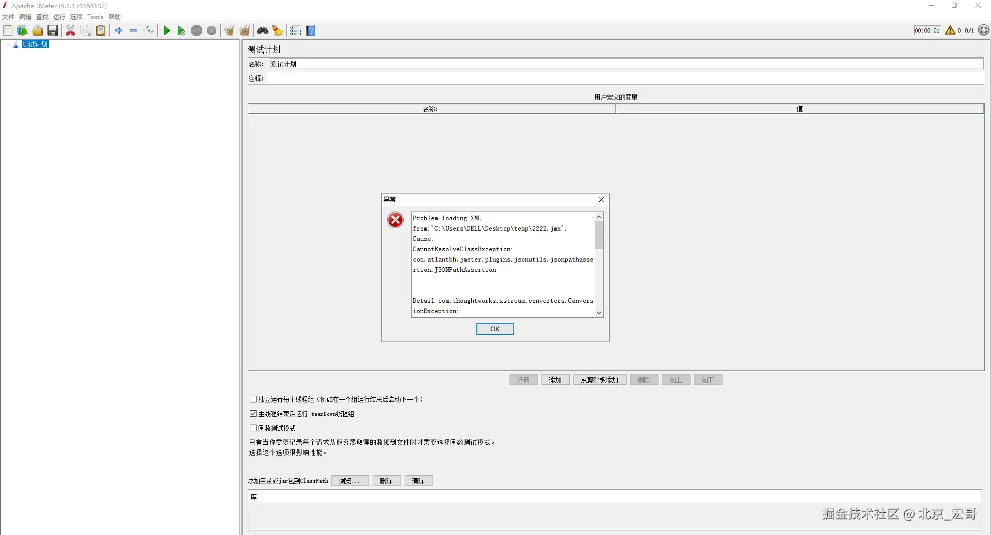This screenshot has width=991, height=535.
Task: Click the round thread status indicator icon
Action: coord(984,30)
